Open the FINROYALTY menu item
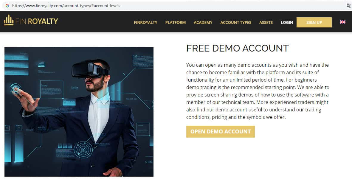The image size is (352, 179). coord(145,22)
